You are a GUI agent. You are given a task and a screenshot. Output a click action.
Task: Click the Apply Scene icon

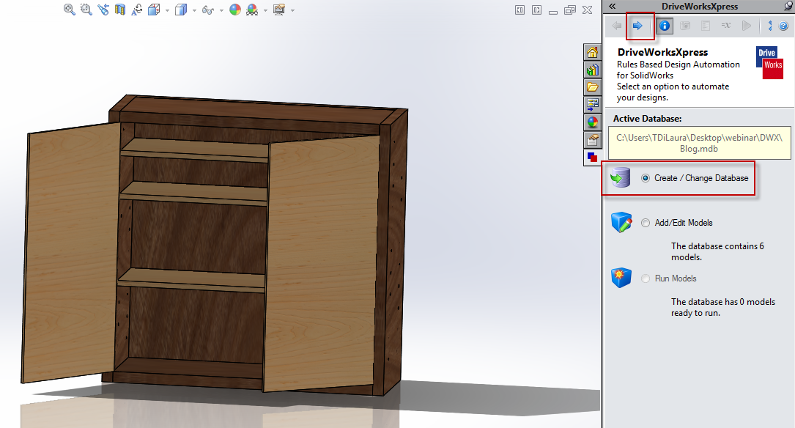click(252, 10)
